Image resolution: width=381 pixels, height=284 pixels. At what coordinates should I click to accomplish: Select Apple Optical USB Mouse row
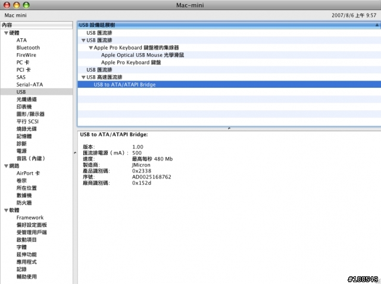(x=229, y=55)
